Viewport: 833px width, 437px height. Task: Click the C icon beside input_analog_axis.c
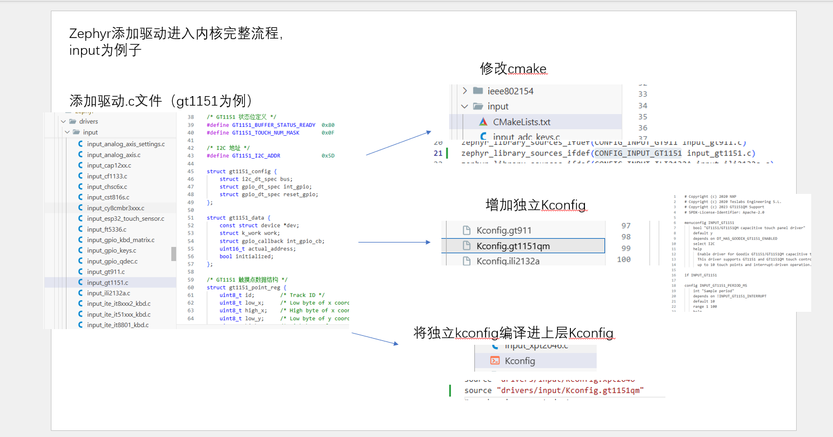point(82,155)
